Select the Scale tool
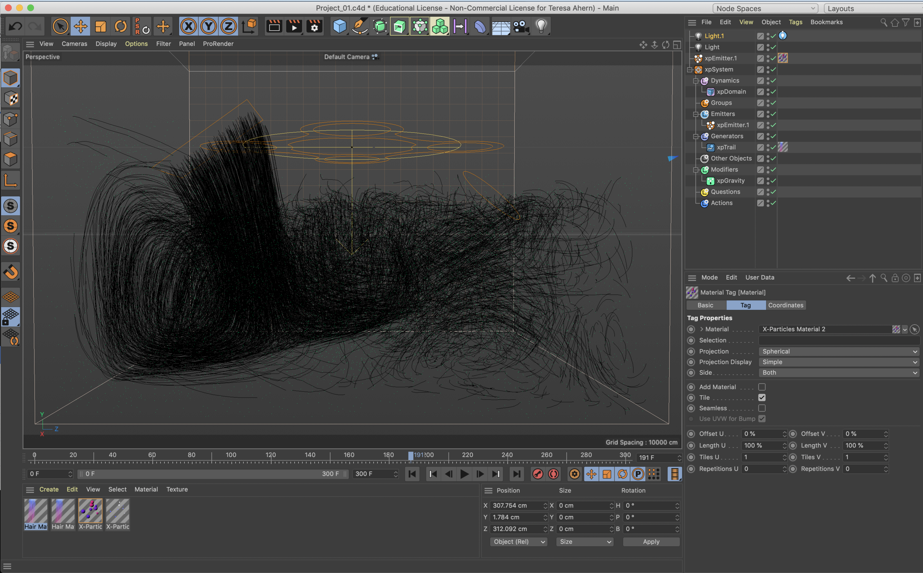 [x=100, y=26]
